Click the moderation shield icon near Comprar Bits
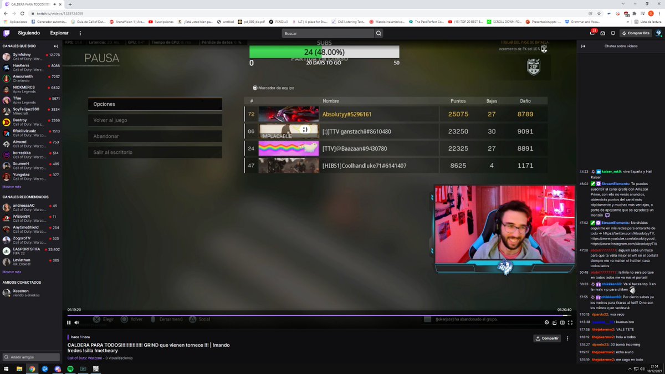 pos(613,33)
